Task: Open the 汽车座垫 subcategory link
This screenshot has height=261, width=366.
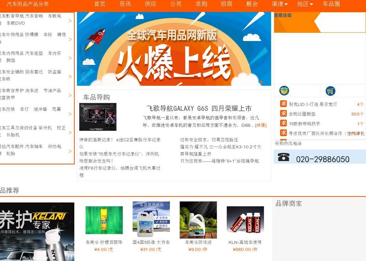Action: 34,53
